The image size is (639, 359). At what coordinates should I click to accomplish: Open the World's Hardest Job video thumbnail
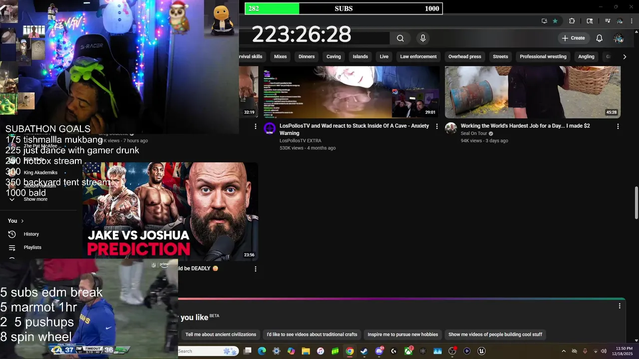tap(533, 92)
